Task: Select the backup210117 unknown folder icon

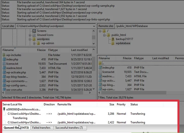Action: pos(113,39)
